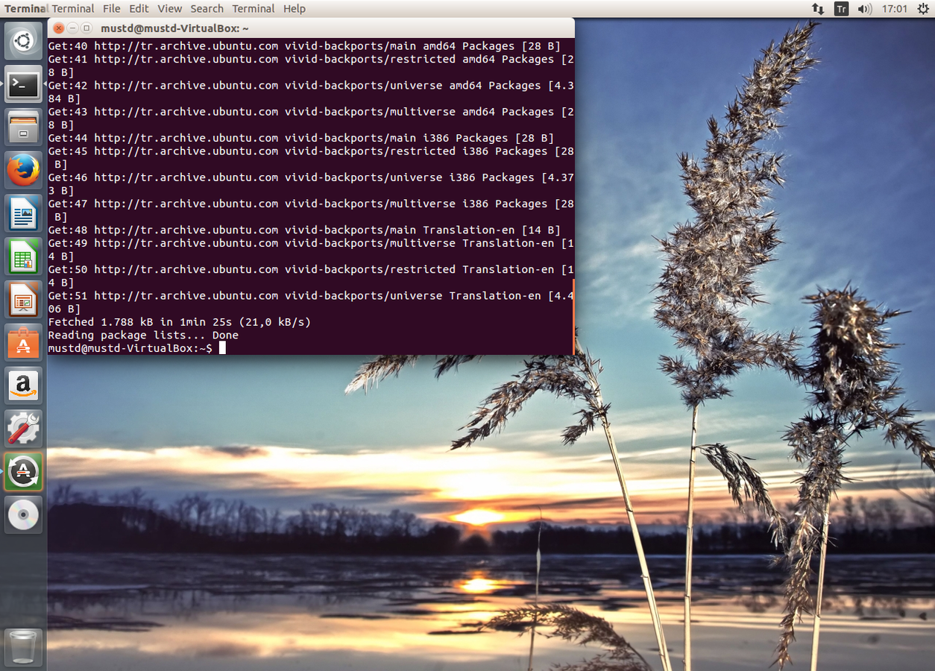Minimize the terminal window
The height and width of the screenshot is (671, 935).
coord(73,28)
